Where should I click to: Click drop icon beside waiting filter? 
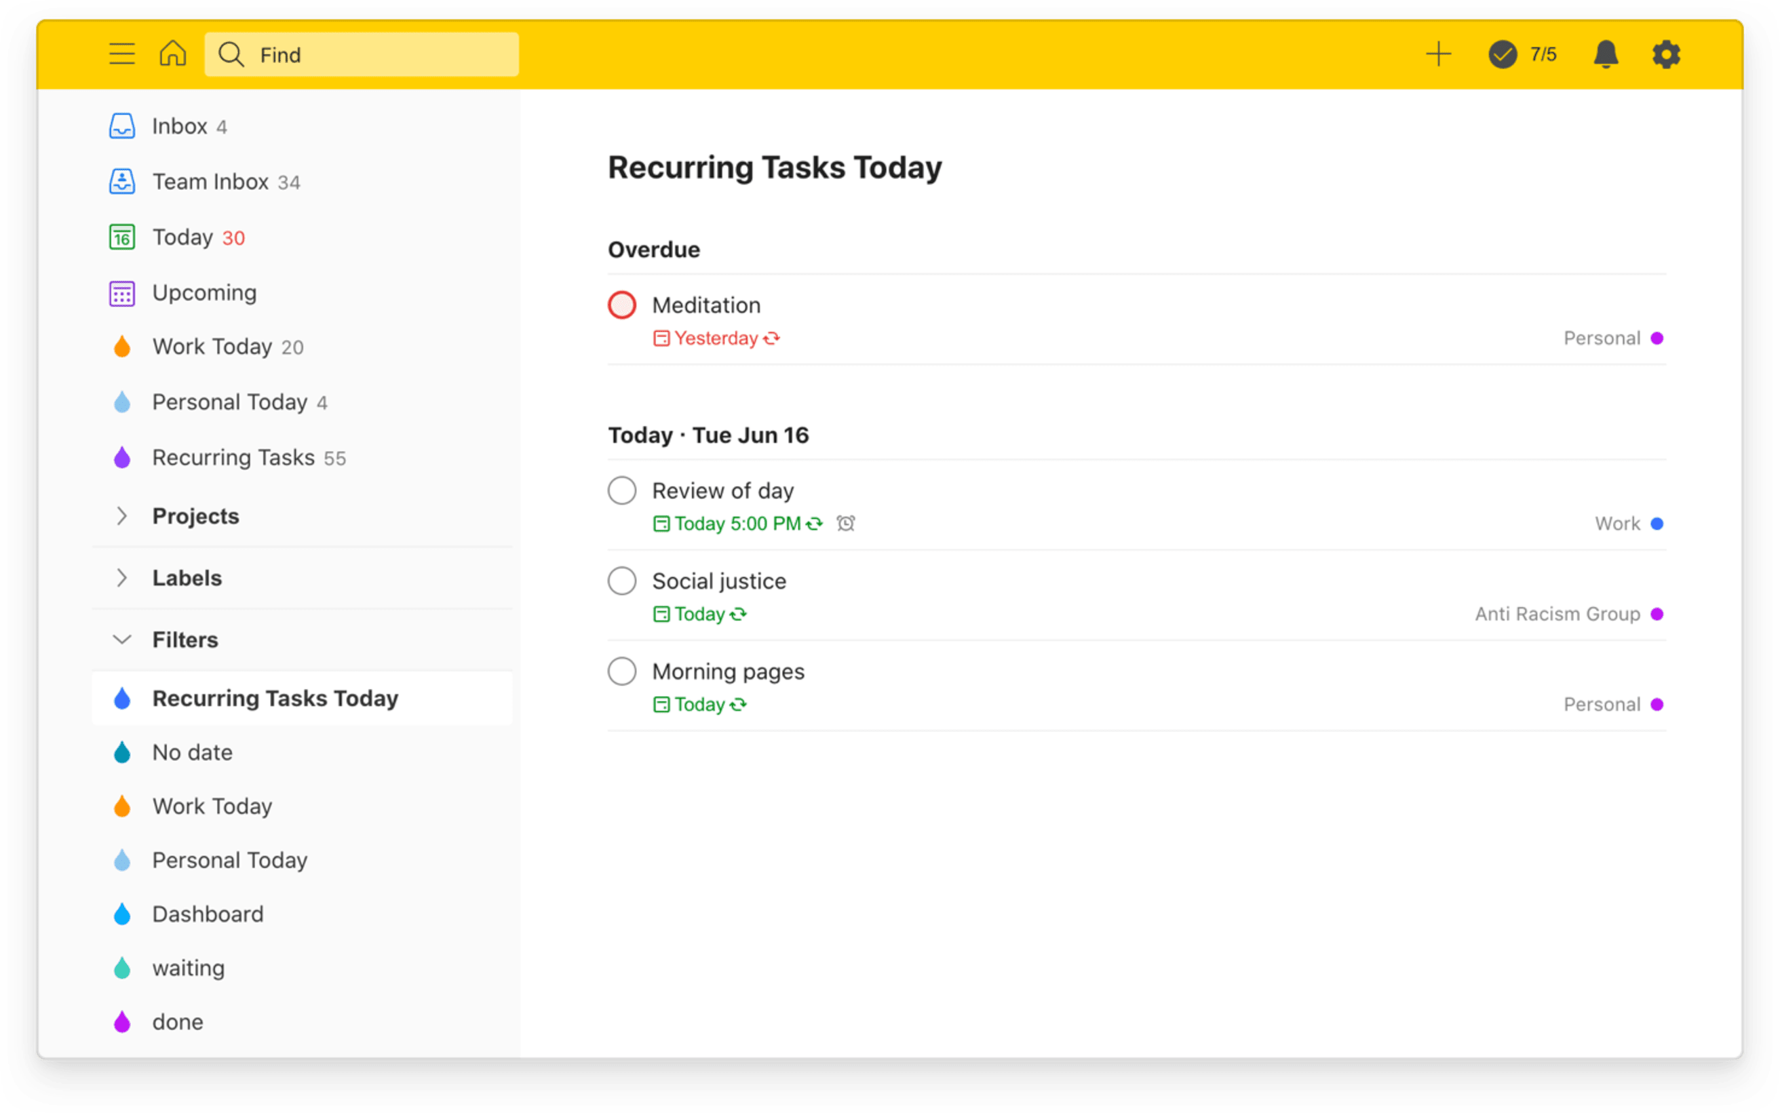click(122, 968)
